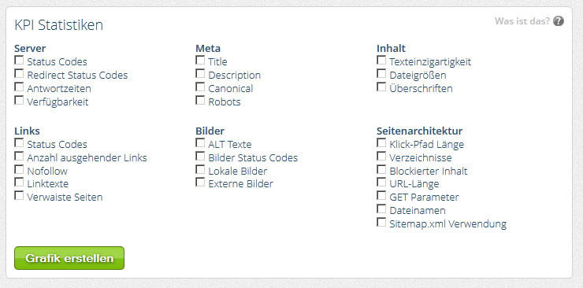Select the Überschriften checkbox
The image size is (583, 288).
[381, 87]
